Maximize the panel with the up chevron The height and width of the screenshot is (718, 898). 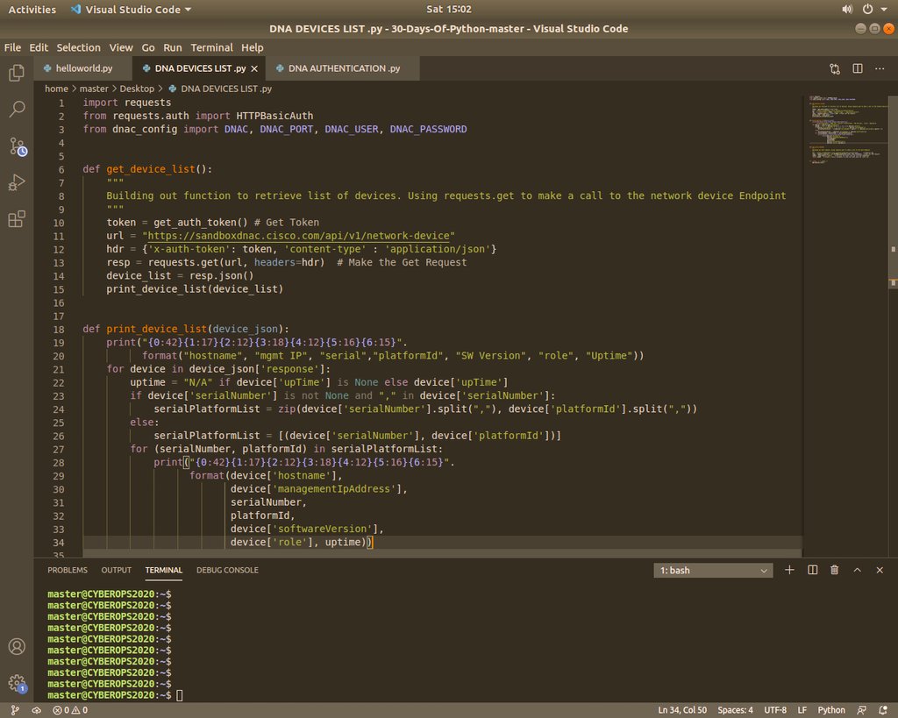(858, 570)
